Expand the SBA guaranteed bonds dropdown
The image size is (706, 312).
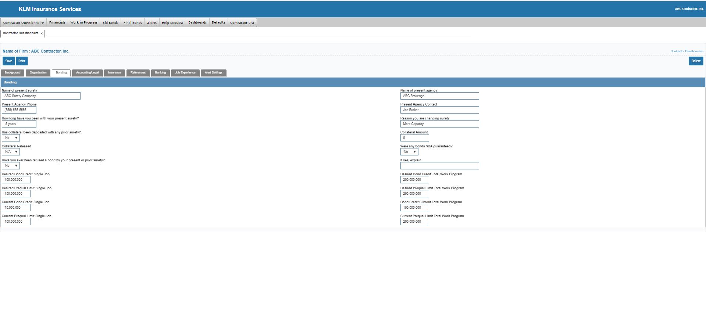(x=409, y=152)
